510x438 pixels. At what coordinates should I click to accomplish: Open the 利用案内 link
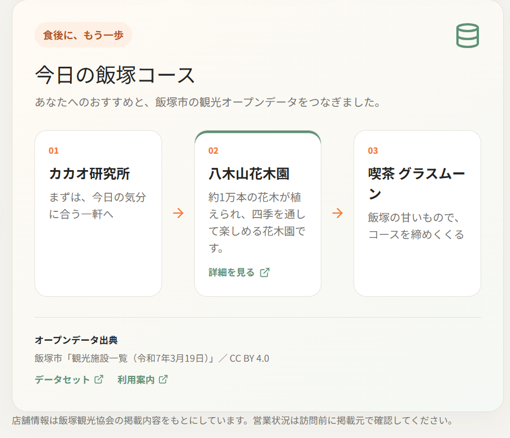(x=143, y=379)
